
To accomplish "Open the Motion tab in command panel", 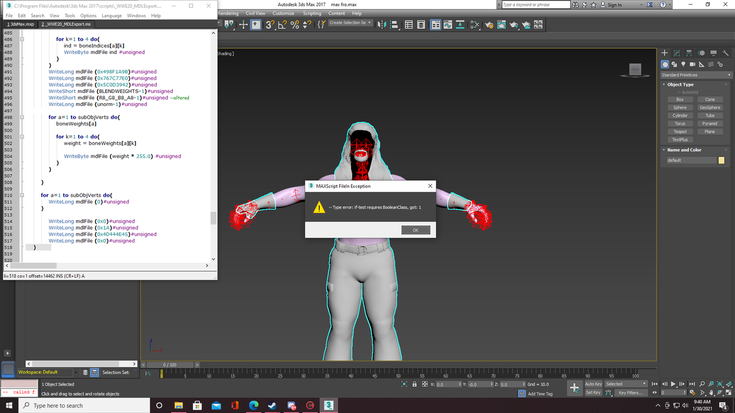I will [x=701, y=53].
